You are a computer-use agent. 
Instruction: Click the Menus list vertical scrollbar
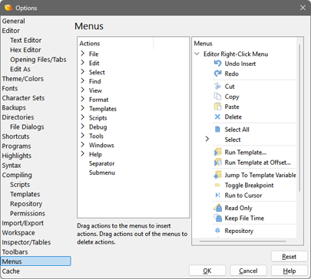coord(299,117)
